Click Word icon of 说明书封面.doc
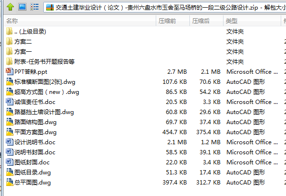This screenshot has height=196, width=286. (10, 152)
